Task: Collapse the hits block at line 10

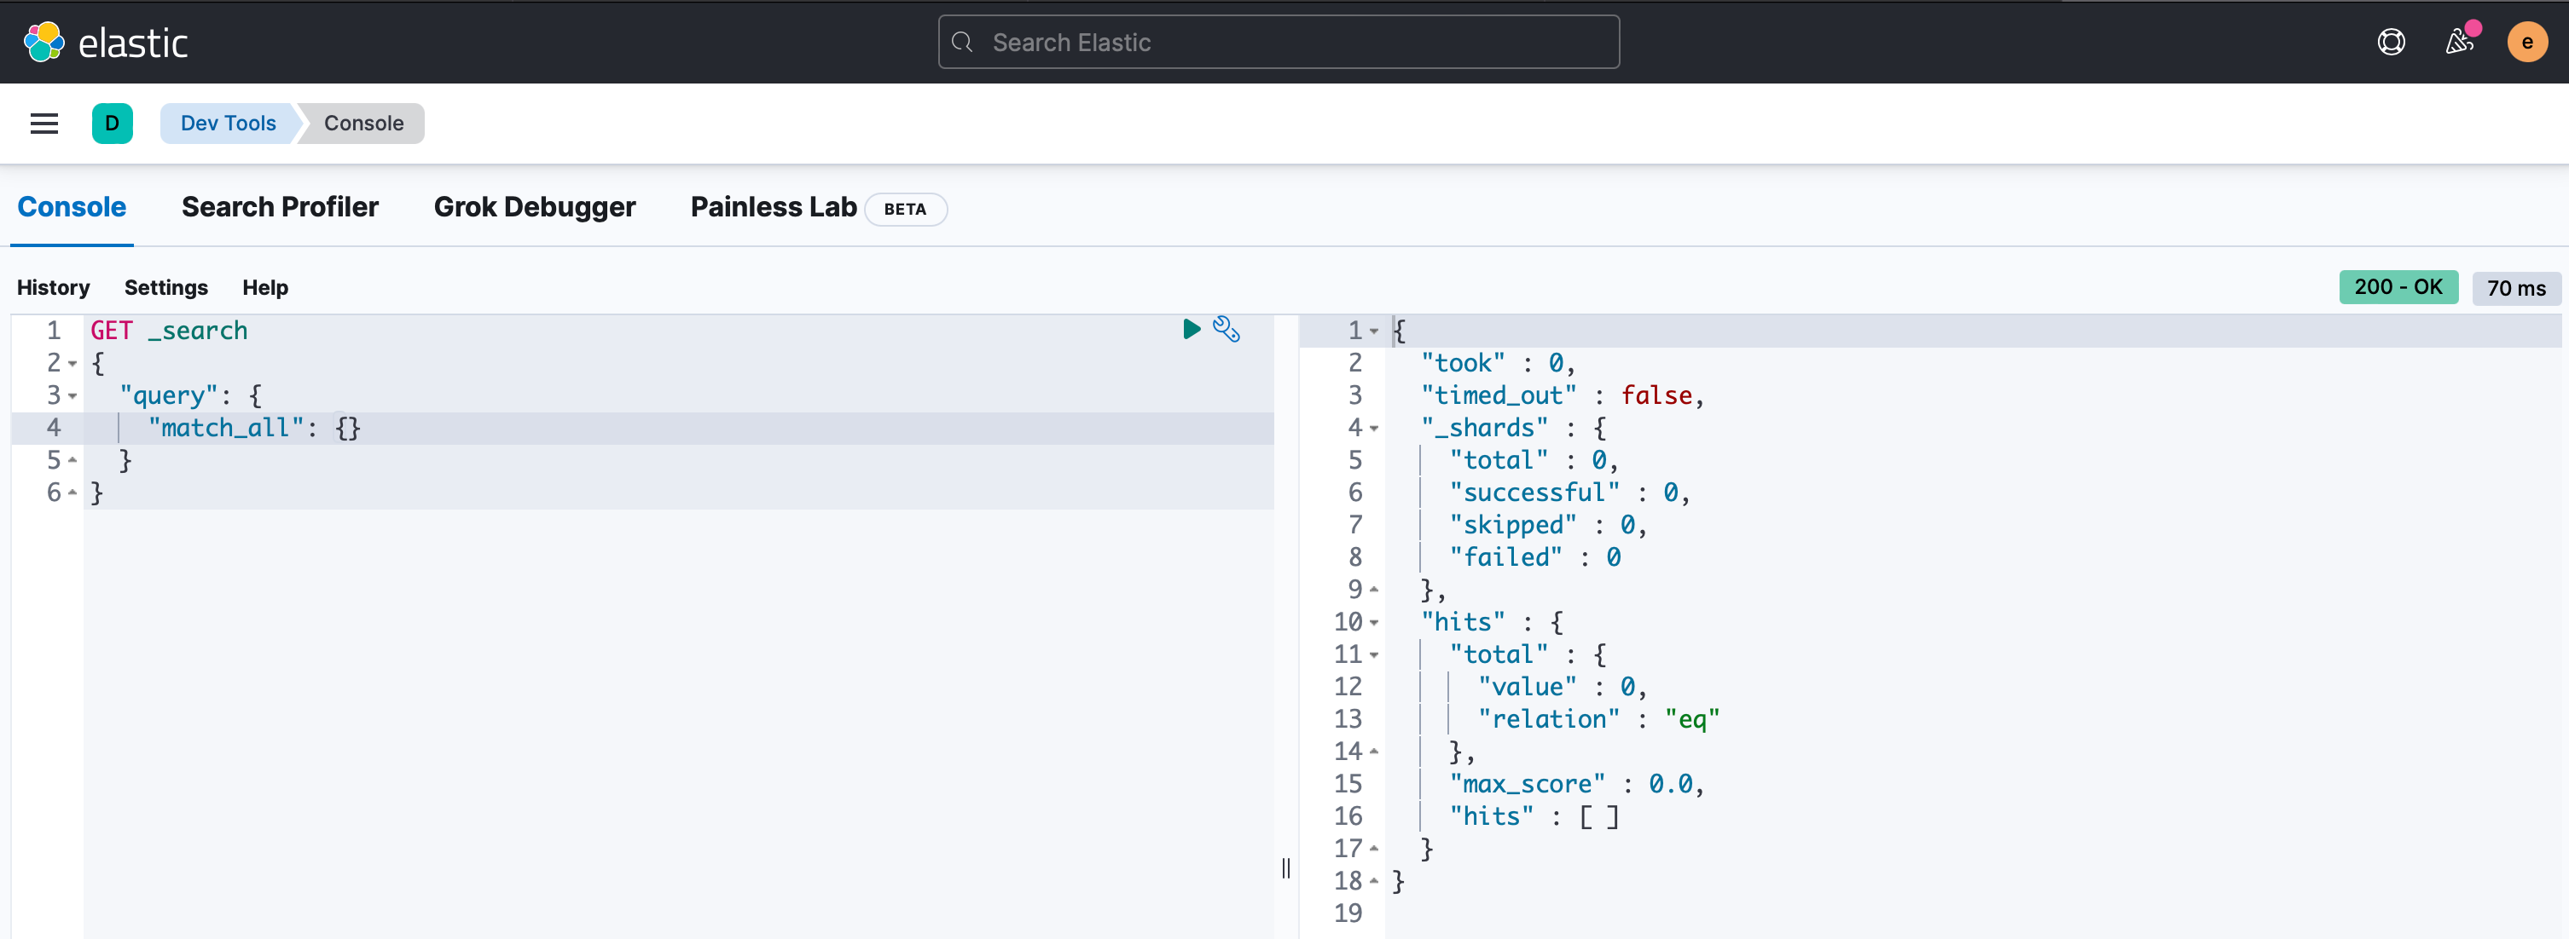Action: point(1374,623)
